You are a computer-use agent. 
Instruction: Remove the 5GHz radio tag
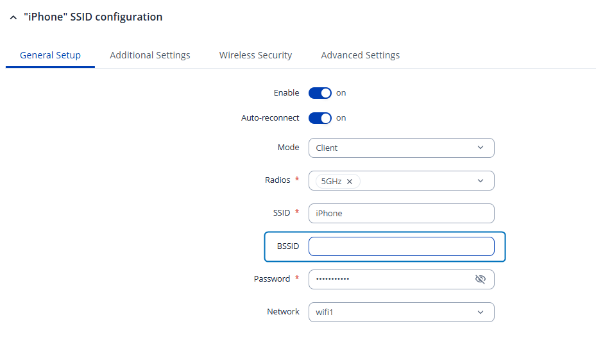pos(350,182)
